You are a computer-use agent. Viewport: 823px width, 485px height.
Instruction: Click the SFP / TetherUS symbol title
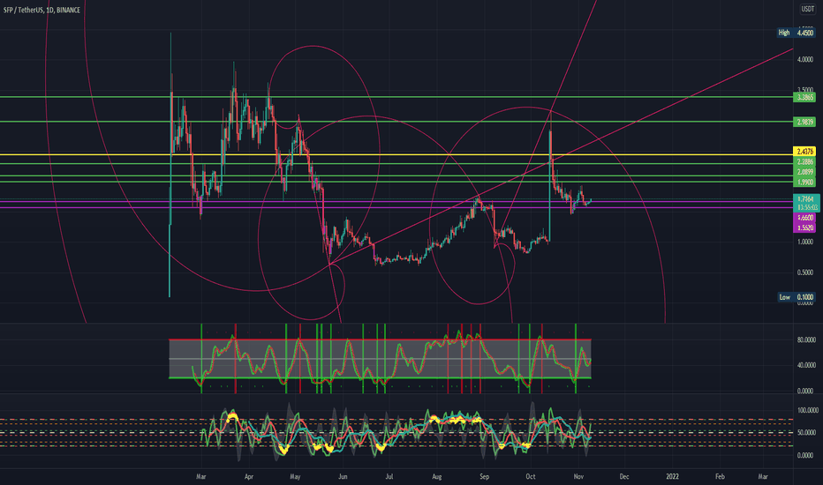(x=42, y=10)
